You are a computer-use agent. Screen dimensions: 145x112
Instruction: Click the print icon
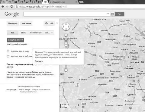tap(47, 23)
